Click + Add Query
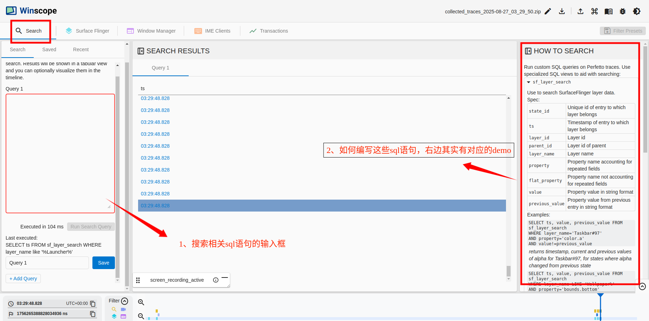Image resolution: width=649 pixels, height=321 pixels. [23, 279]
